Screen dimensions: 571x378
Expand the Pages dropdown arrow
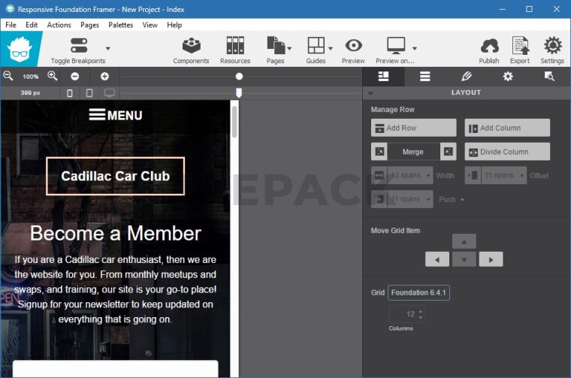[290, 48]
